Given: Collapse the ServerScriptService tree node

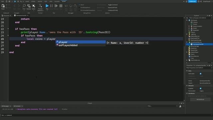Looking at the screenshot, I should [x=187, y=42].
